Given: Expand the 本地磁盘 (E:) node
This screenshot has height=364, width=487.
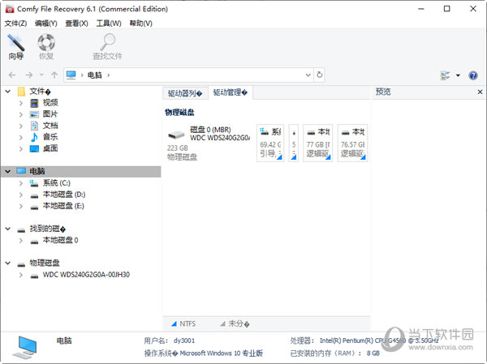Looking at the screenshot, I should [21, 206].
